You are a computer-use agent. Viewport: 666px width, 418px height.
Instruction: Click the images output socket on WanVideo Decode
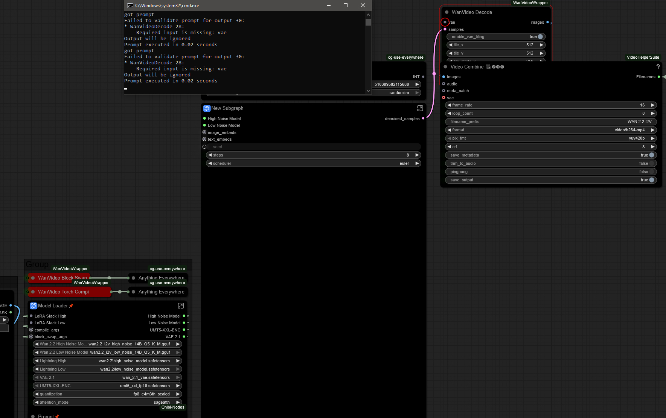click(547, 22)
